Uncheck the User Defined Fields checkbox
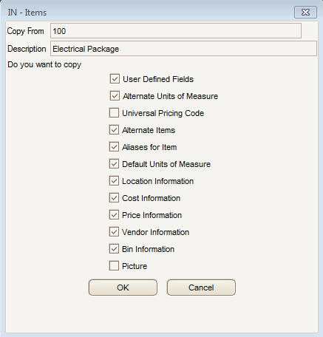The width and height of the screenshot is (323, 337). (x=115, y=79)
